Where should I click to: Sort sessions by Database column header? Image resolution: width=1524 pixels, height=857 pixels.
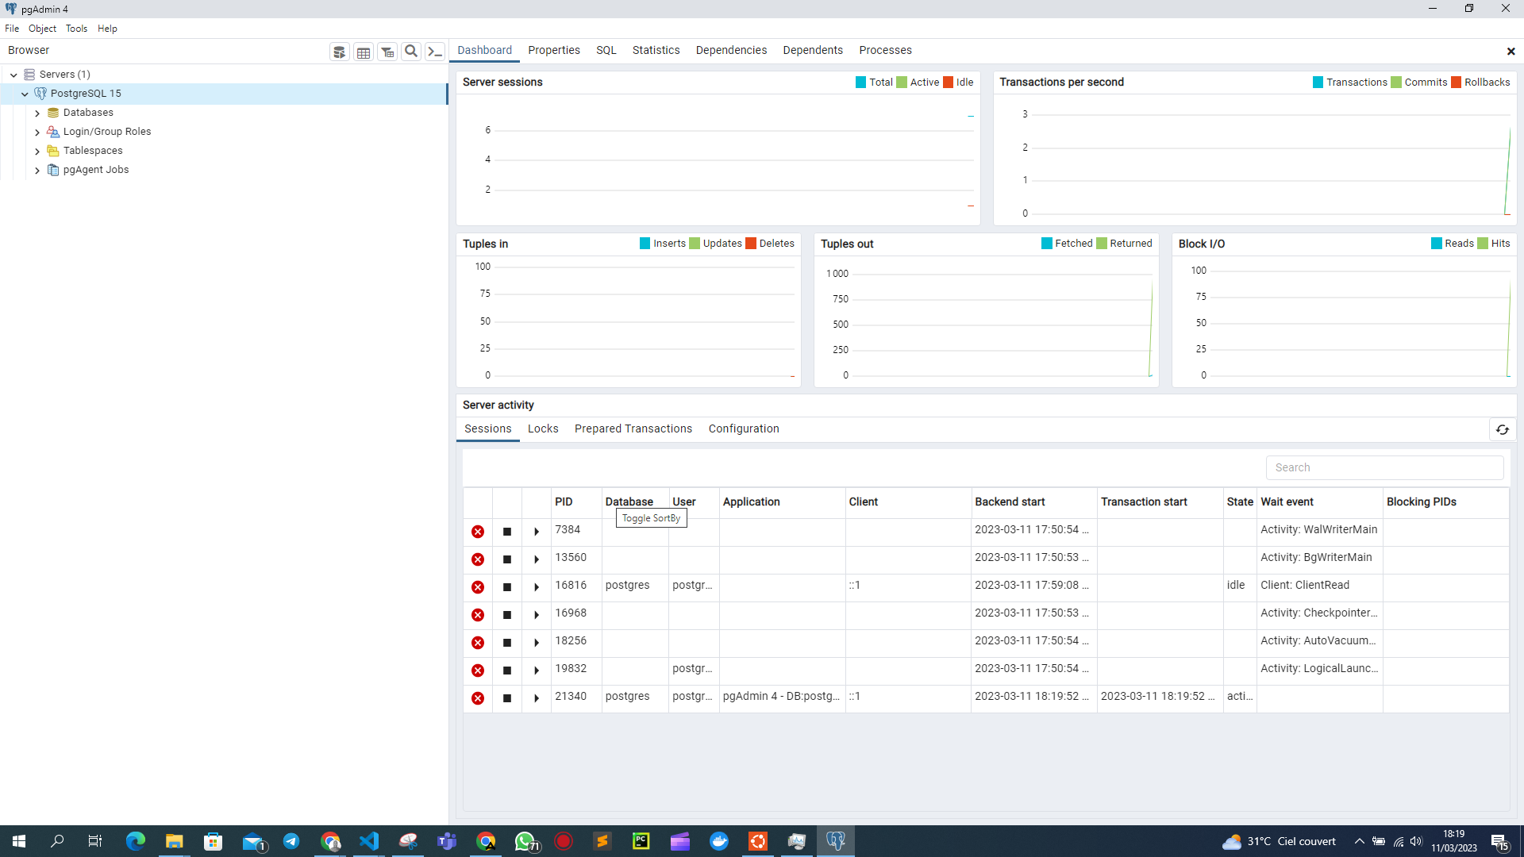(x=629, y=502)
